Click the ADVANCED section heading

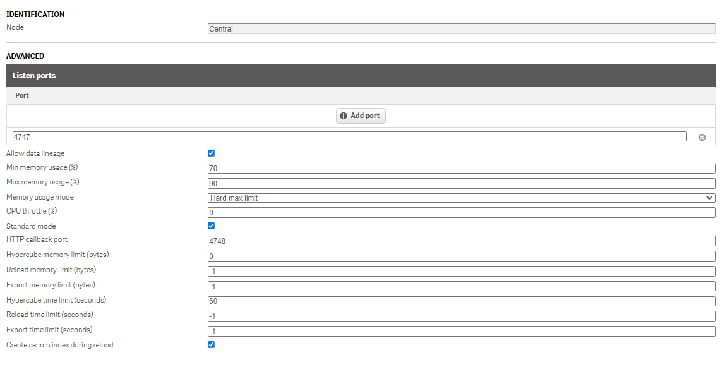tap(25, 56)
